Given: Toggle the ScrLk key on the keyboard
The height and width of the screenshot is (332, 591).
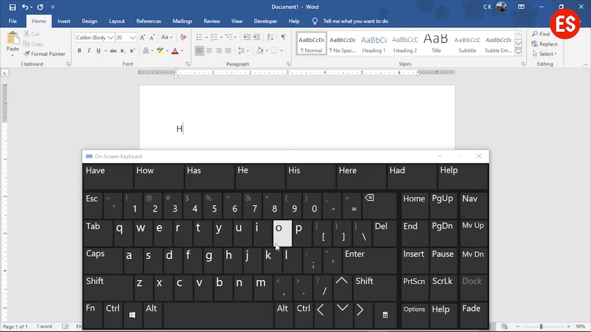Looking at the screenshot, I should (x=442, y=288).
